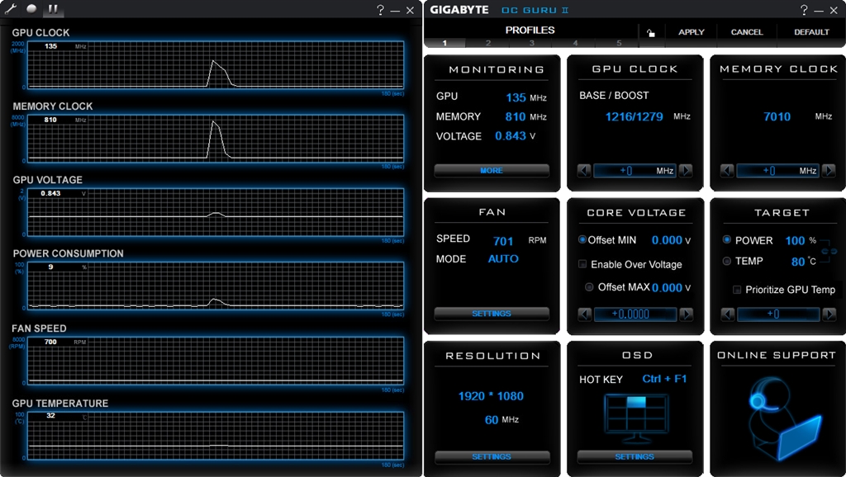Screen dimensions: 846x477
Task: Open OSD SETTINGS button
Action: [634, 457]
